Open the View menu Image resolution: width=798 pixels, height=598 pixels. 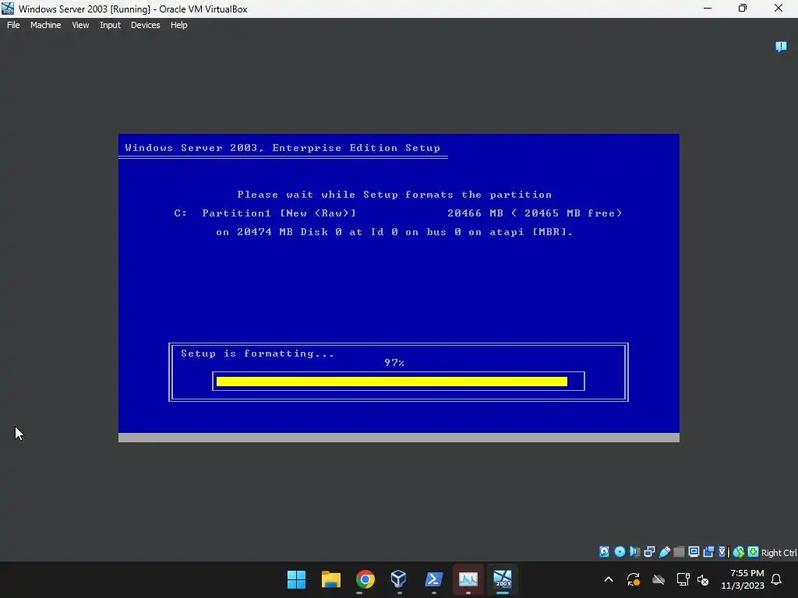80,25
